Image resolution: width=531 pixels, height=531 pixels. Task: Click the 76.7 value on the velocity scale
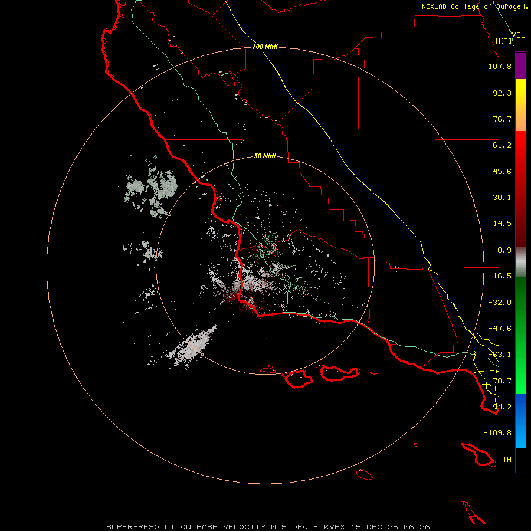(x=502, y=119)
